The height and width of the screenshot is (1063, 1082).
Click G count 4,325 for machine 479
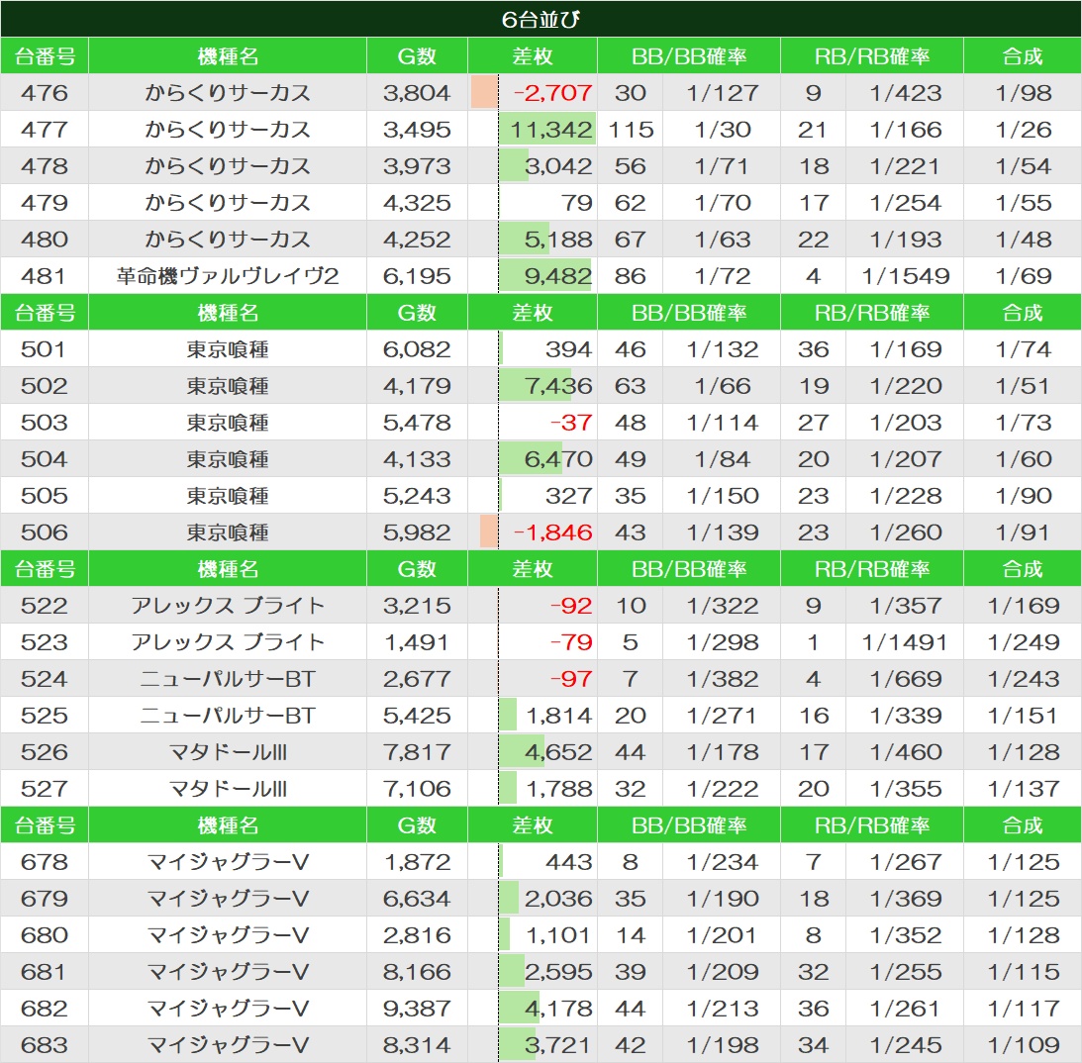tap(417, 202)
